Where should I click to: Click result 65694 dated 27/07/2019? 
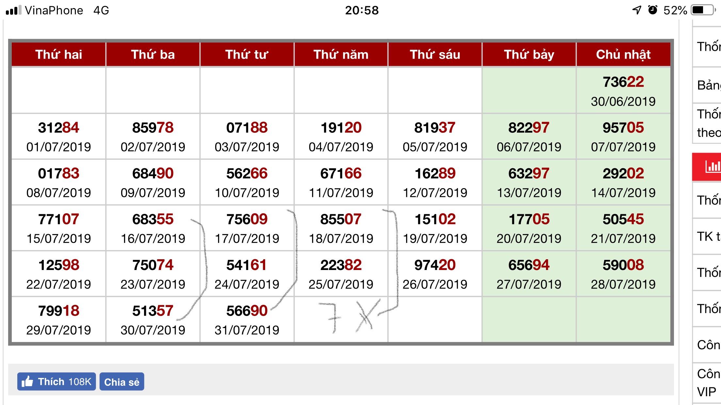coord(529,274)
